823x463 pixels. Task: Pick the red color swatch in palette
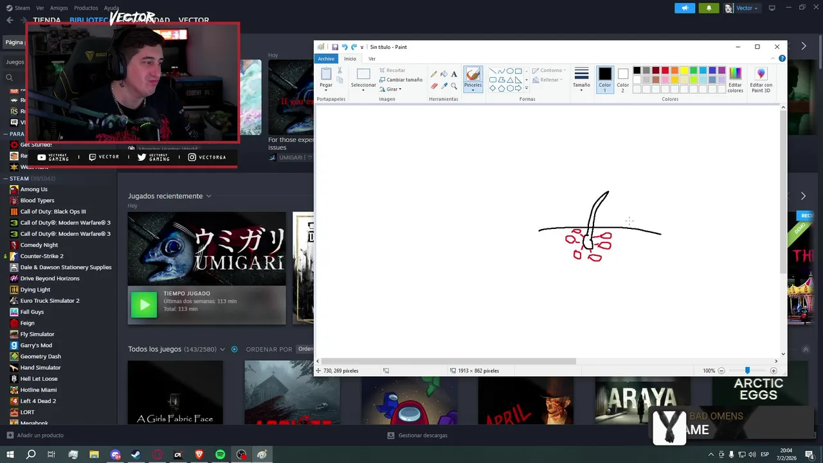tap(665, 71)
